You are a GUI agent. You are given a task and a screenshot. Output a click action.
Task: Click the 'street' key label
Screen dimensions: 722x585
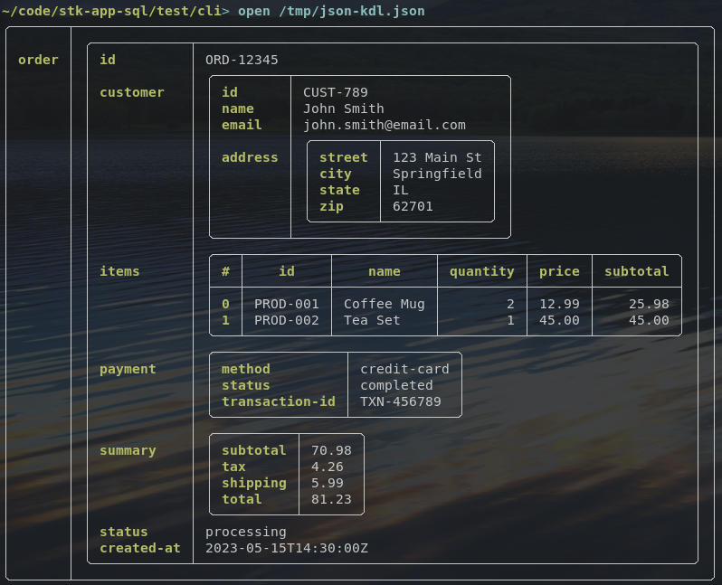coord(344,157)
